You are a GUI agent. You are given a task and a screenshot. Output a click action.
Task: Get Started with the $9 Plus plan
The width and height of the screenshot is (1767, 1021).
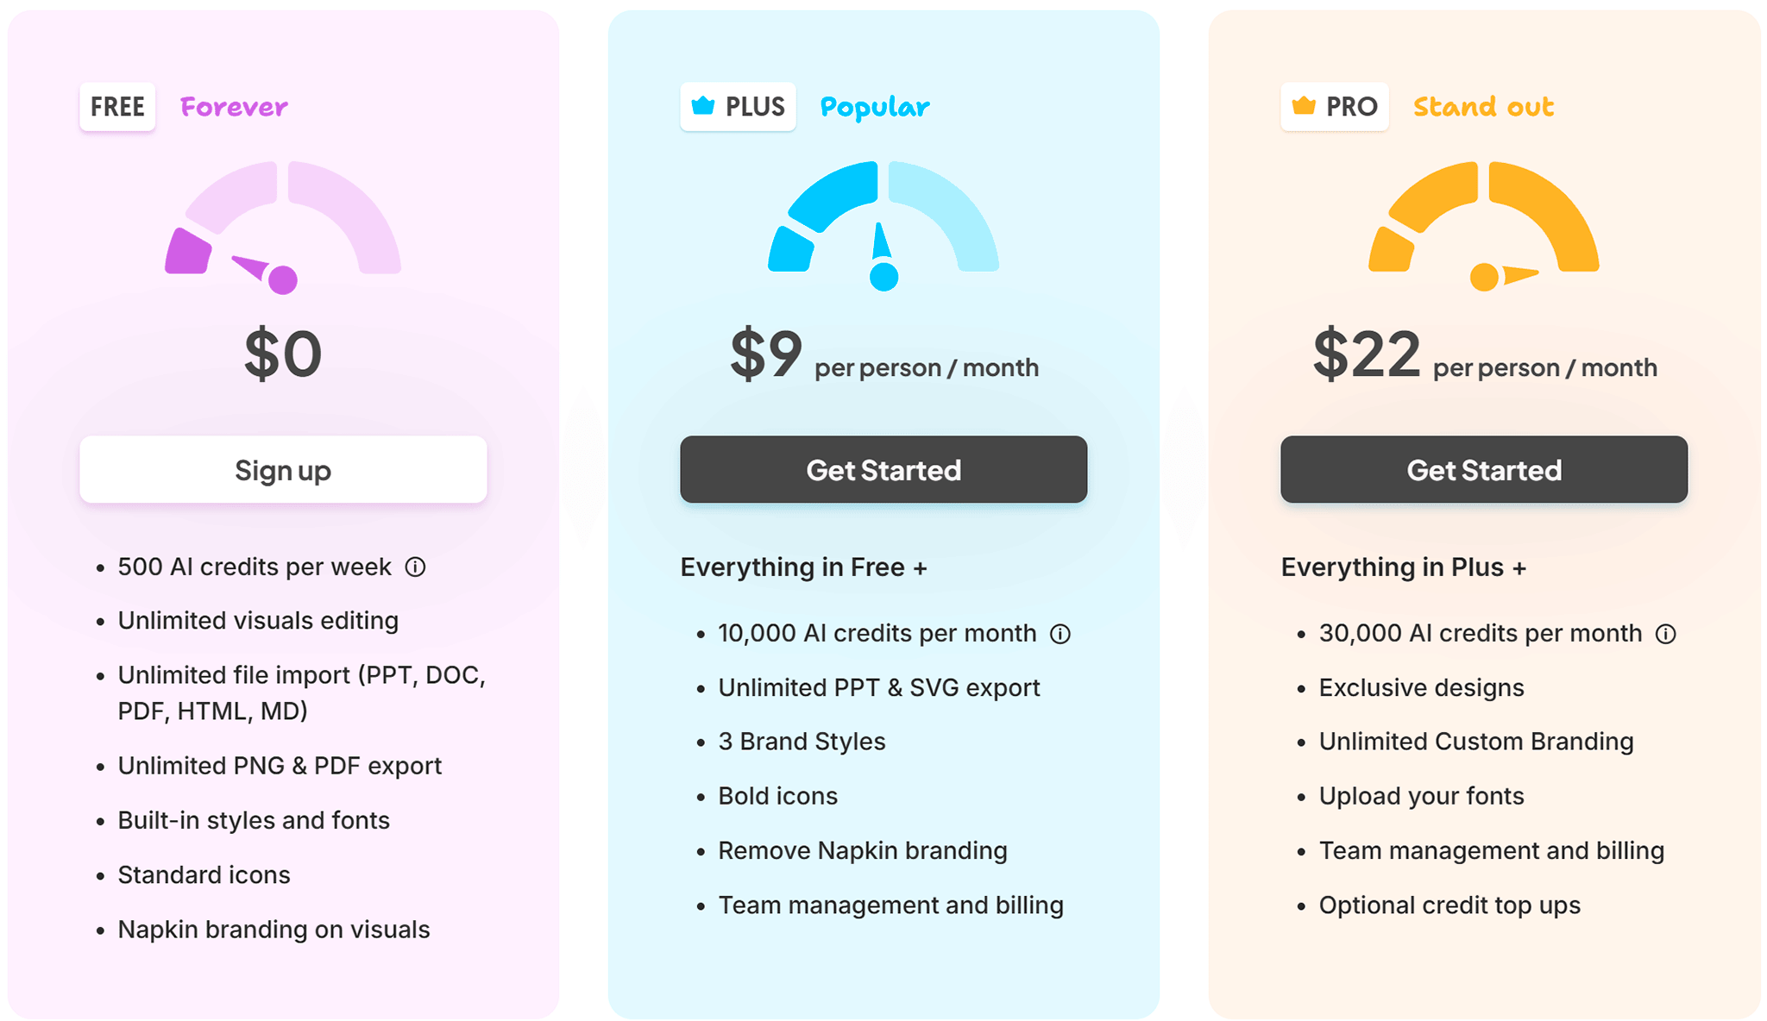coord(883,469)
